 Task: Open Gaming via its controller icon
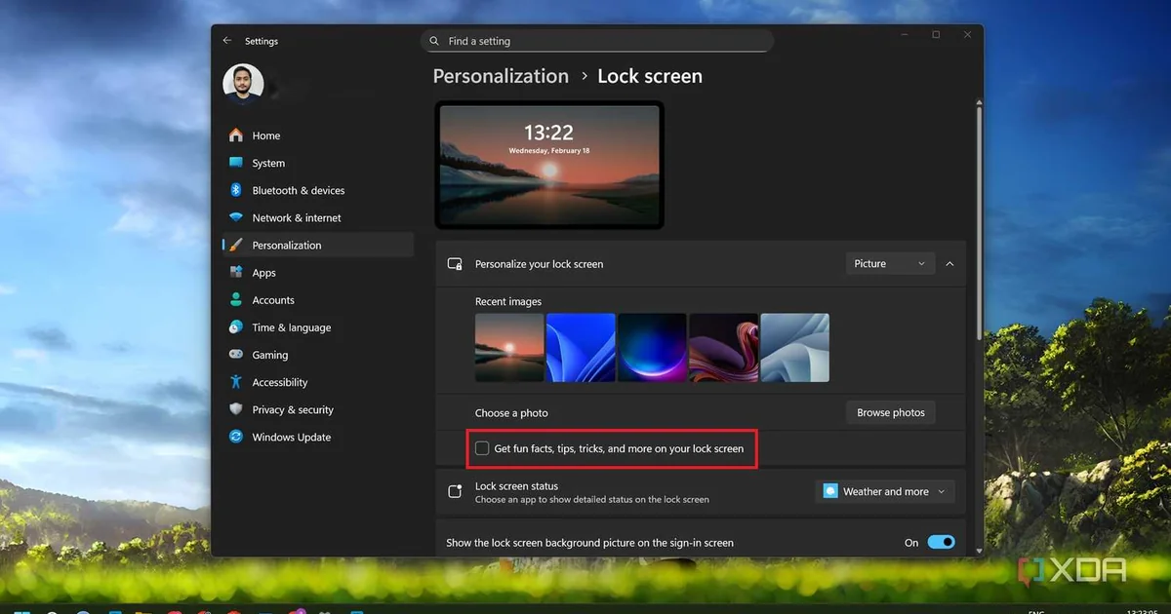click(x=236, y=355)
